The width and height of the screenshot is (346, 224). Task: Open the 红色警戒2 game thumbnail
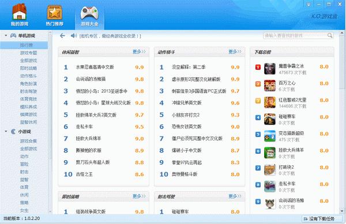pos(270,102)
